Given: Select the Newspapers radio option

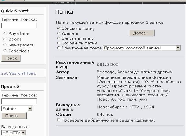Looking at the screenshot, I should click(5, 45).
